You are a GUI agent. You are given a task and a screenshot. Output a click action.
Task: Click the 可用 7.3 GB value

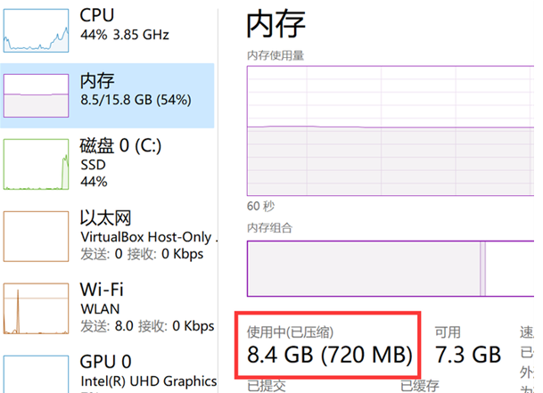point(467,355)
